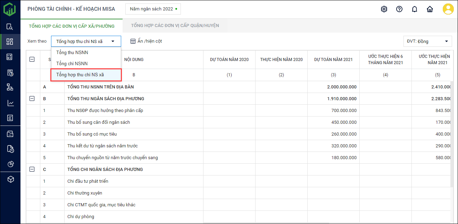Screen dimensions: 458x224
Task: Select Tổng thu NSNN option
Action: coord(72,53)
